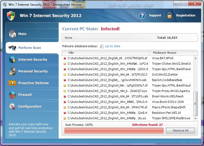This screenshot has height=146, width=204.
Task: Click the Proactive Defense folder icon
Action: (x=12, y=83)
